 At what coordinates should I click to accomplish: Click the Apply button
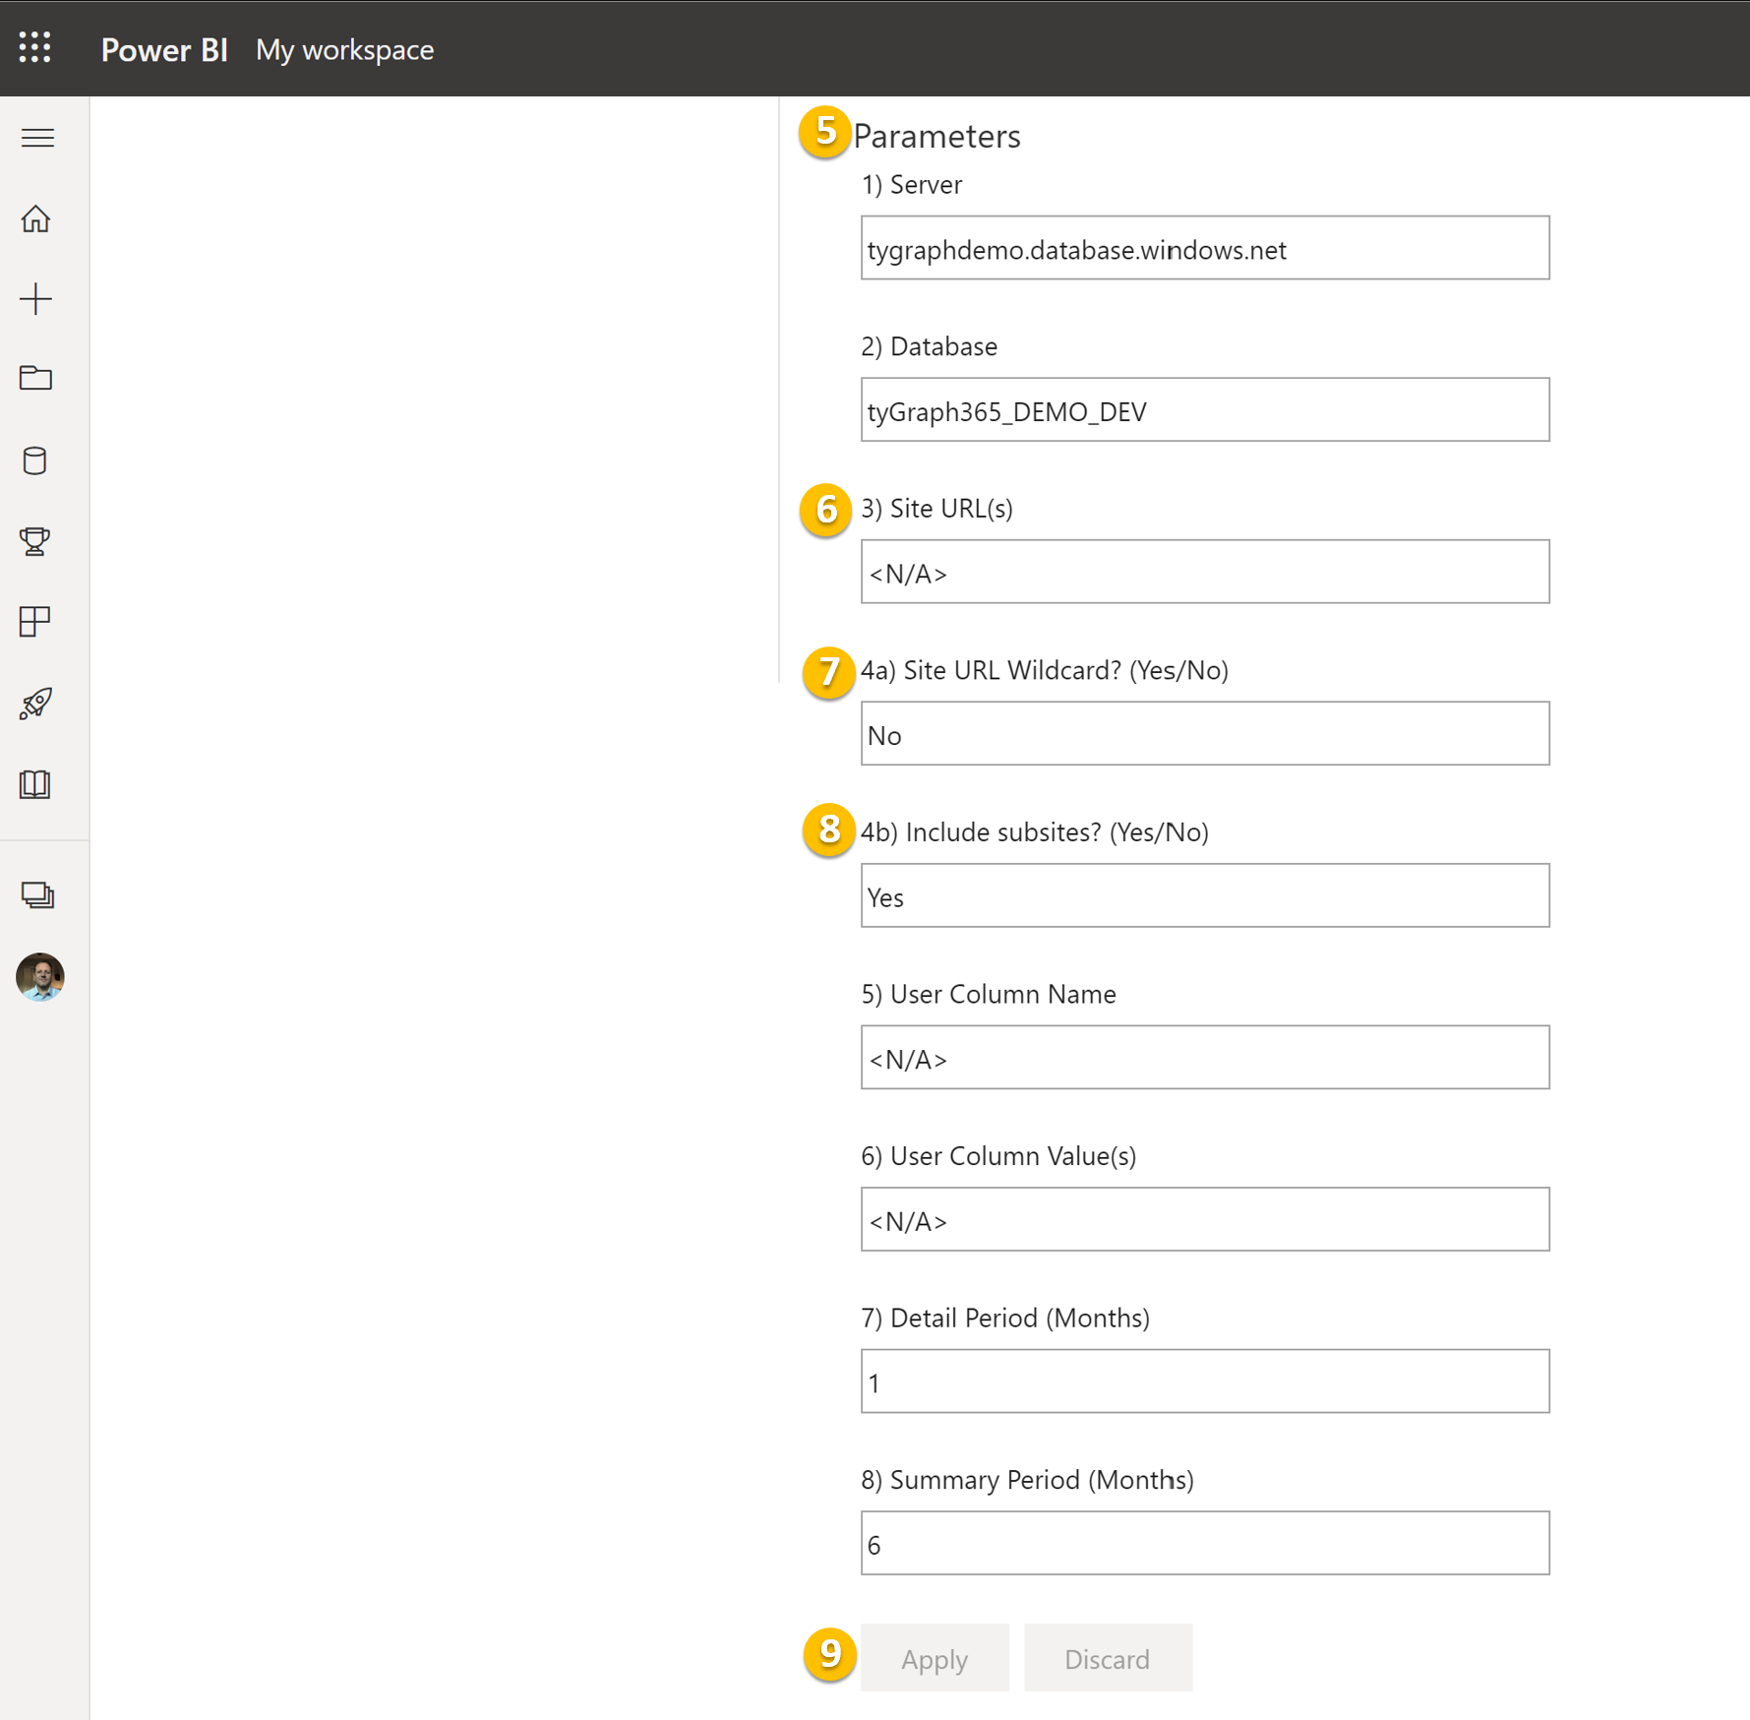tap(934, 1659)
